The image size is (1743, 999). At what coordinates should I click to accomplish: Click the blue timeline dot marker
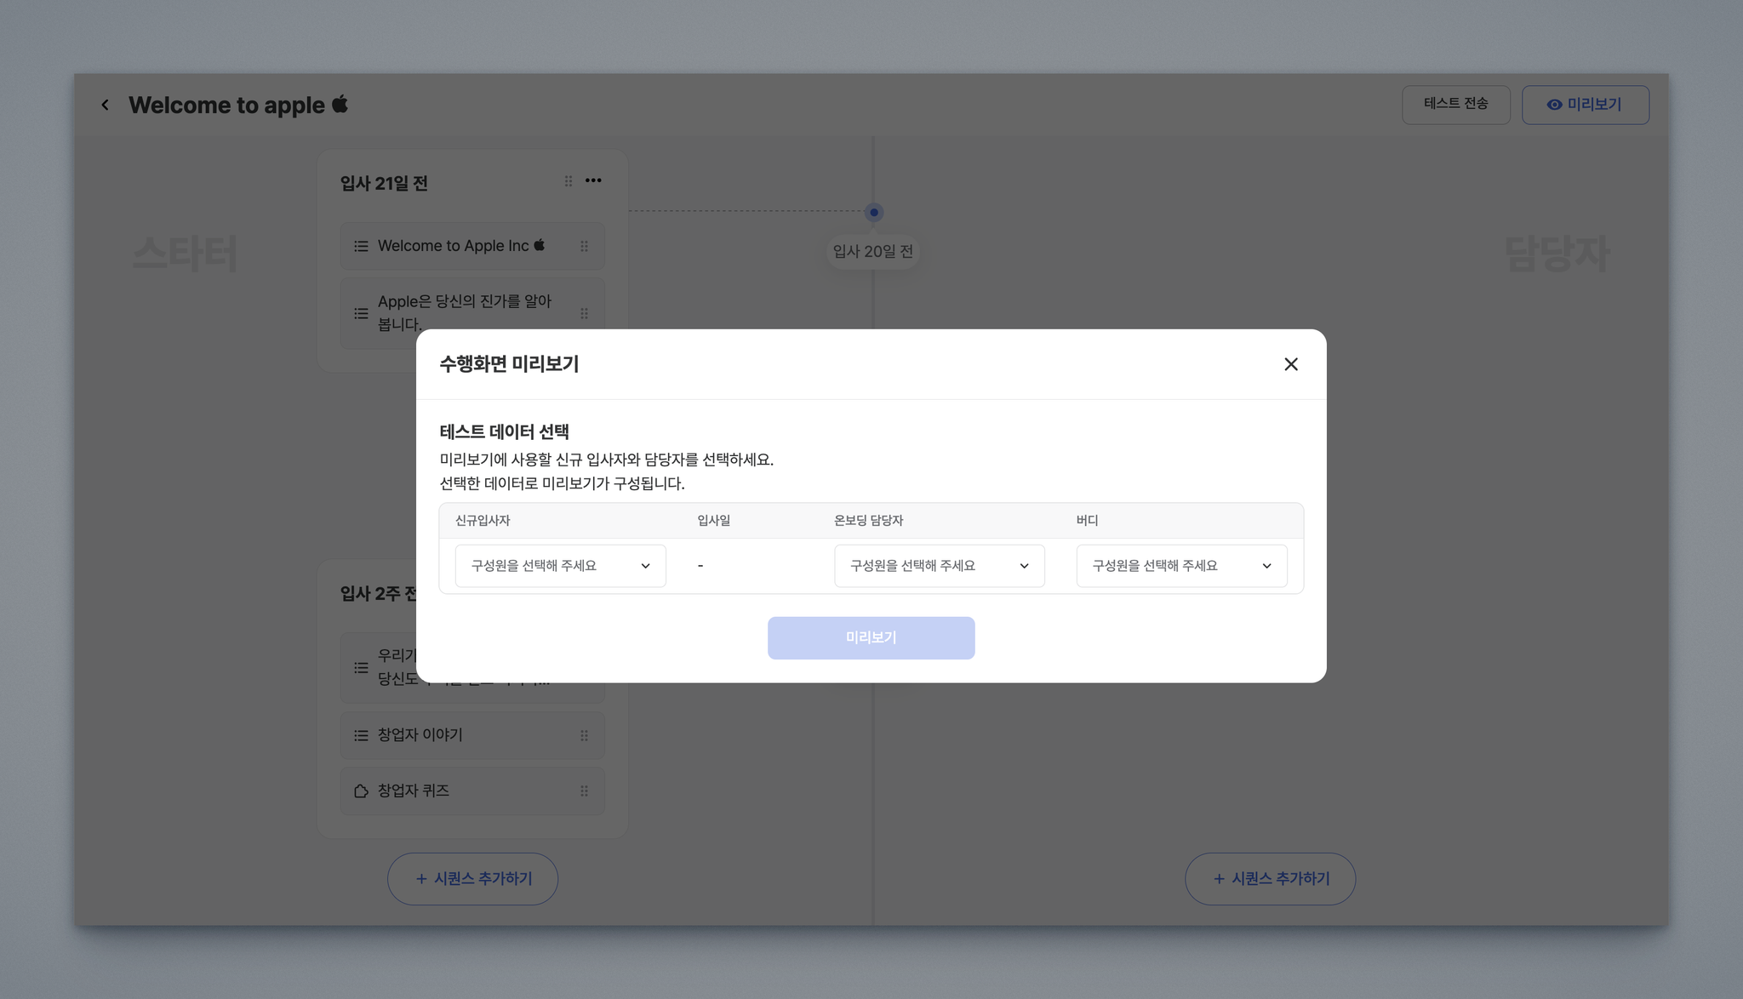tap(873, 212)
